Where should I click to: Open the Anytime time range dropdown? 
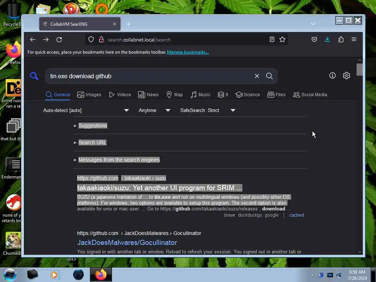pos(154,110)
